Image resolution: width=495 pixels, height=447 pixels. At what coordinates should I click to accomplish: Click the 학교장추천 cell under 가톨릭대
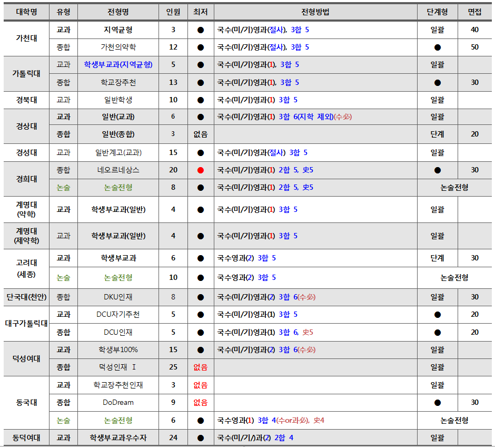pyautogui.click(x=118, y=83)
